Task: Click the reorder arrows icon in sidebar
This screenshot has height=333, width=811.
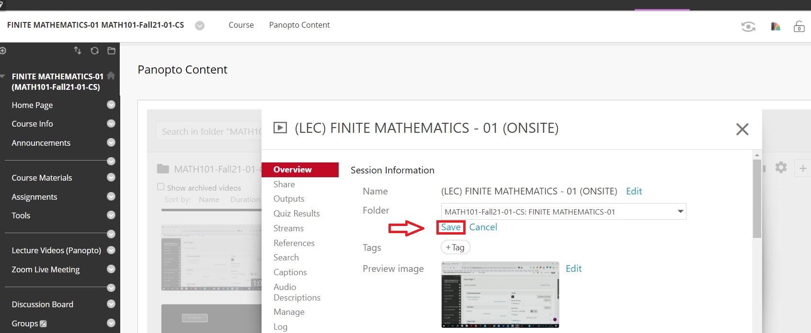Action: pyautogui.click(x=77, y=51)
